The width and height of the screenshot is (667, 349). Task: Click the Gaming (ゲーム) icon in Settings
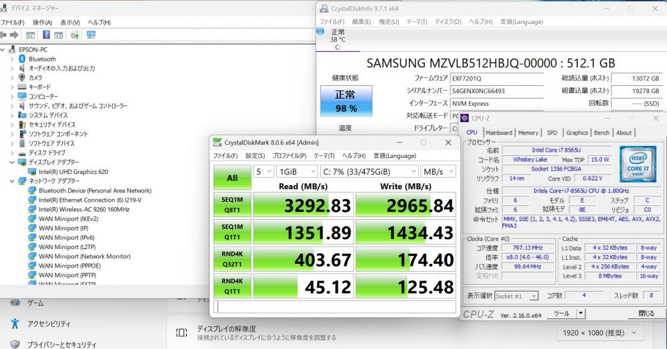[x=15, y=303]
